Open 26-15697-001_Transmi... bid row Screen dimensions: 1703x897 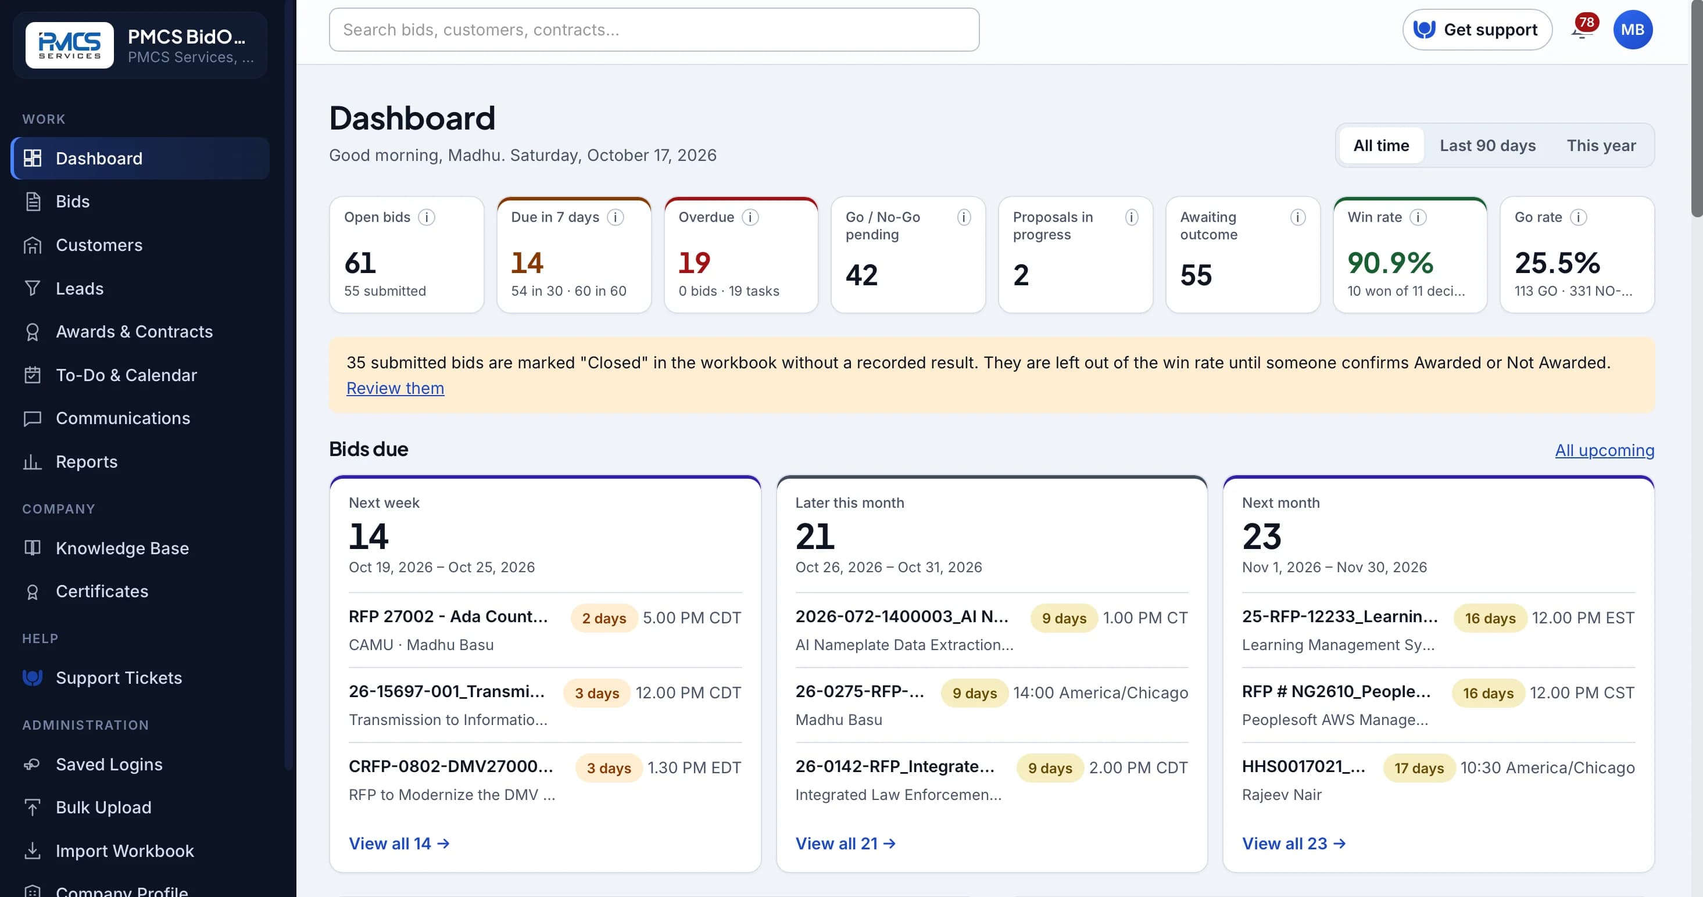pyautogui.click(x=545, y=705)
